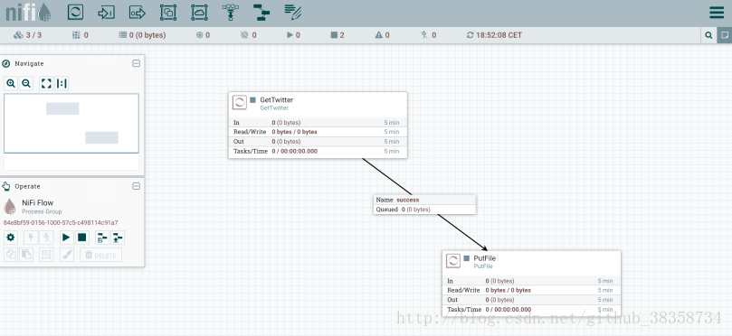Select the GetTwitter processor title
The width and height of the screenshot is (732, 336).
(276, 99)
